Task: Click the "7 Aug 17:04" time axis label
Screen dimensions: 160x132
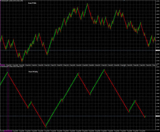Action: pyautogui.click(x=155, y=65)
